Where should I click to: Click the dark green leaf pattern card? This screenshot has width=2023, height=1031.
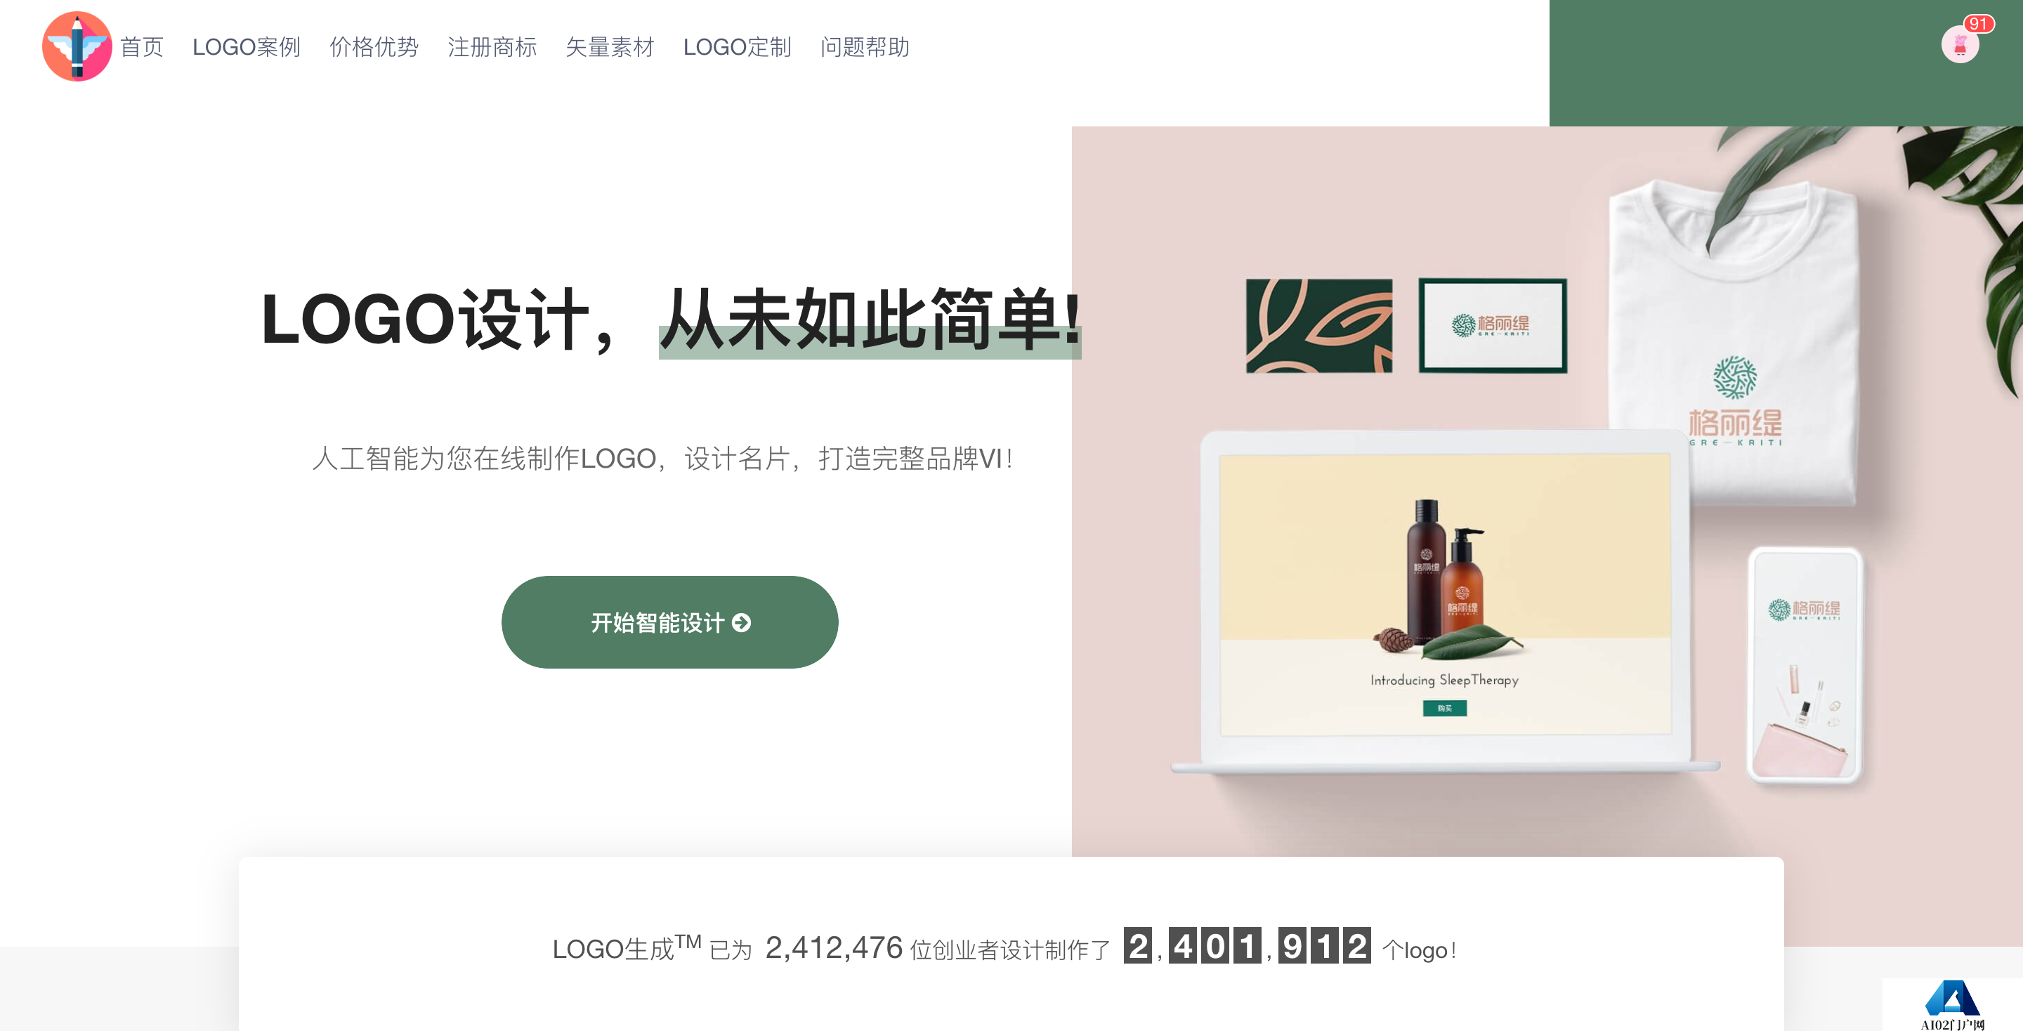[1318, 325]
